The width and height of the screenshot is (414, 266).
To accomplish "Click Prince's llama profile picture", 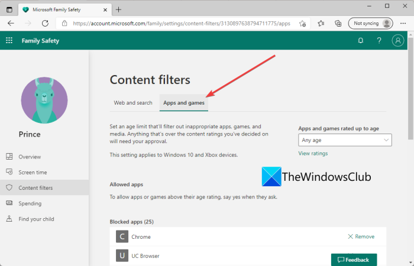I will [44, 100].
